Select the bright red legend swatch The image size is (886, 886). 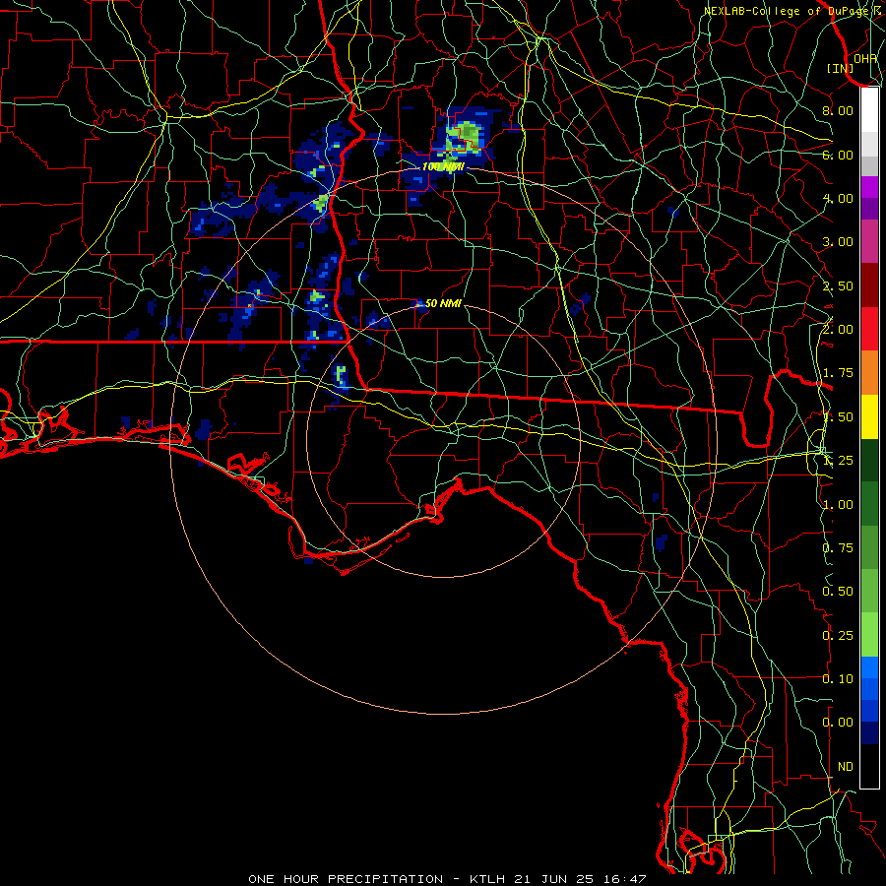[869, 329]
